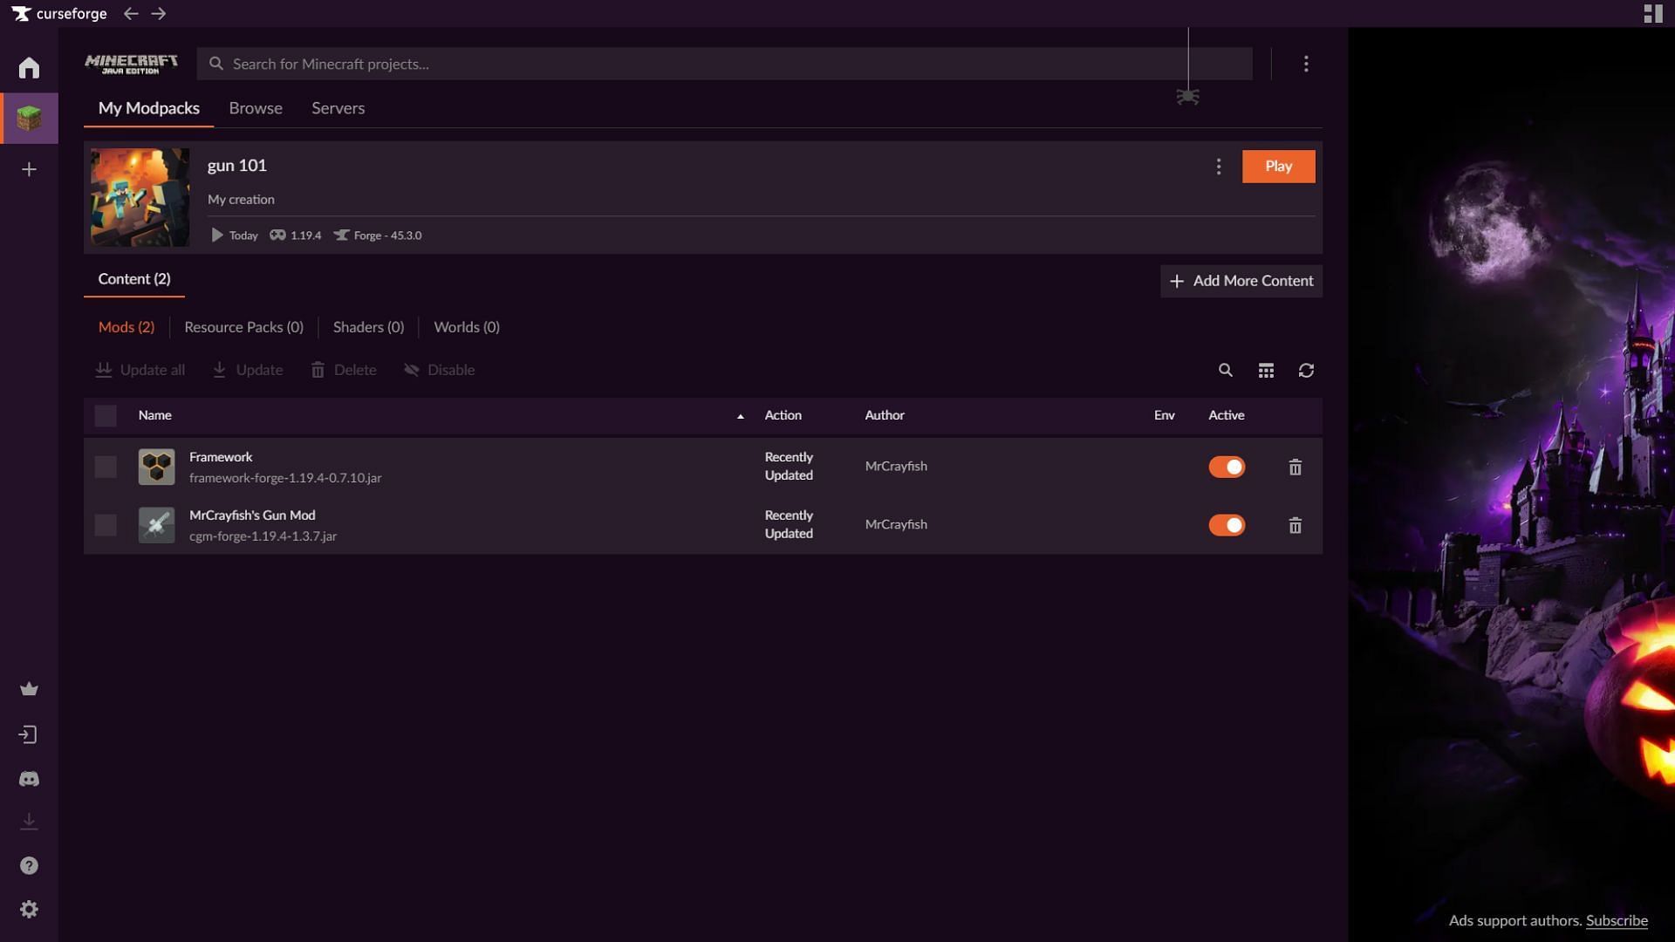Open the Servers tab

[338, 108]
